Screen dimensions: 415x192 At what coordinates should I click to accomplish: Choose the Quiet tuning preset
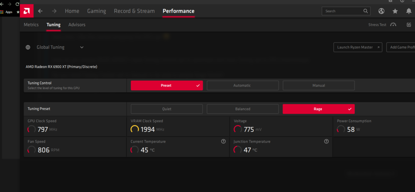[x=167, y=109]
